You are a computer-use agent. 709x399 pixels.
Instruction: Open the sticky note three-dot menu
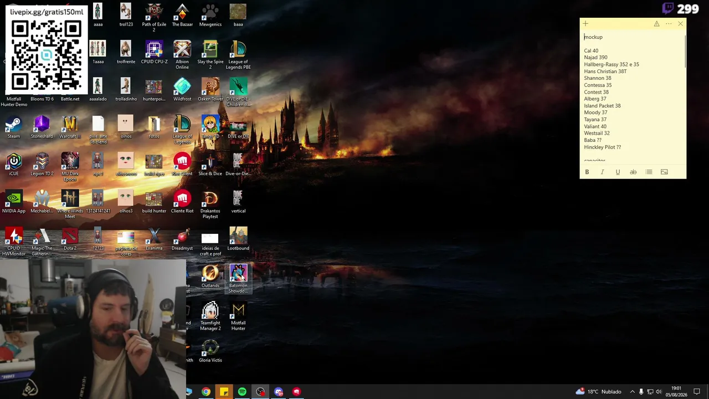click(x=669, y=24)
